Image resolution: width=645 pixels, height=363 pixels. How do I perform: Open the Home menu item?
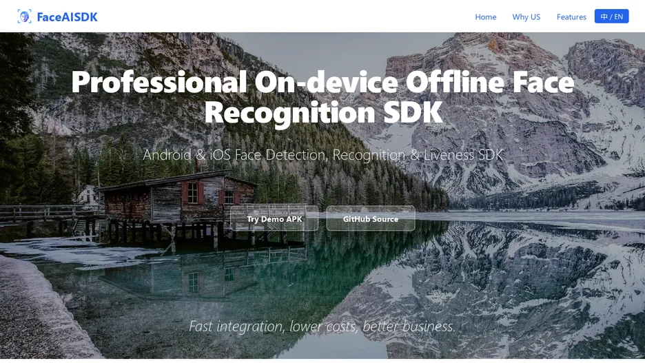(485, 17)
